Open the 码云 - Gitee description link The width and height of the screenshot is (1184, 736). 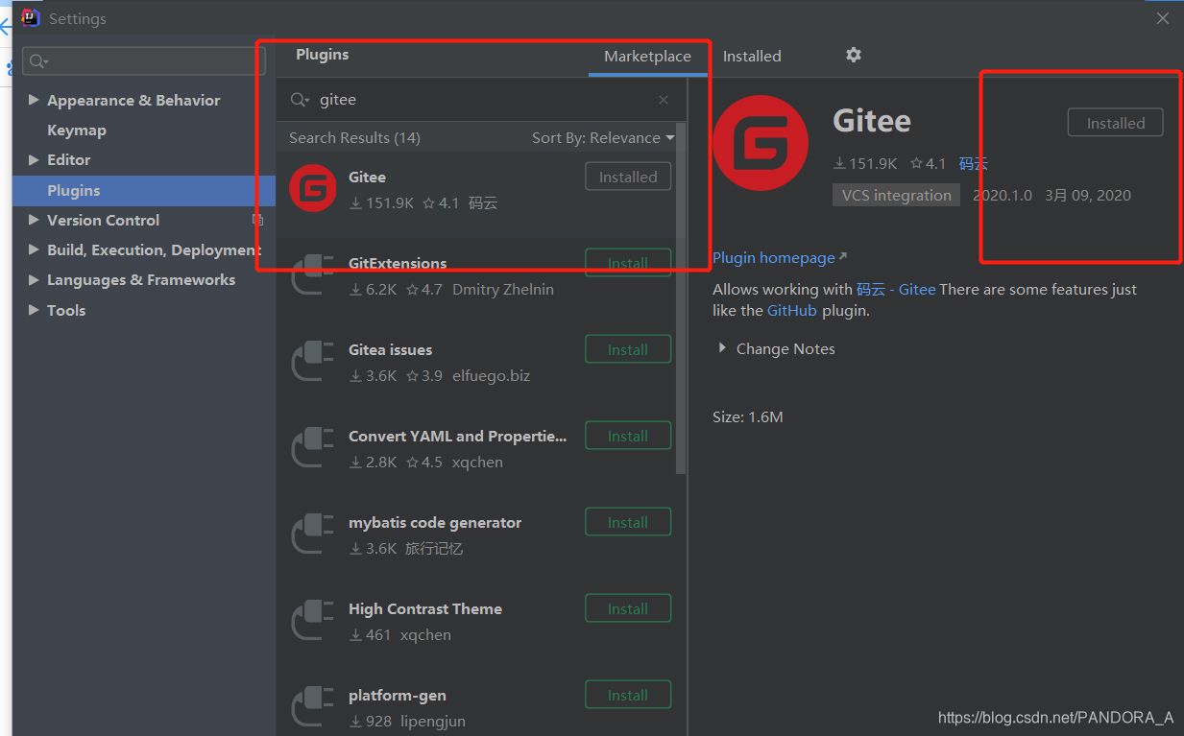pyautogui.click(x=896, y=289)
